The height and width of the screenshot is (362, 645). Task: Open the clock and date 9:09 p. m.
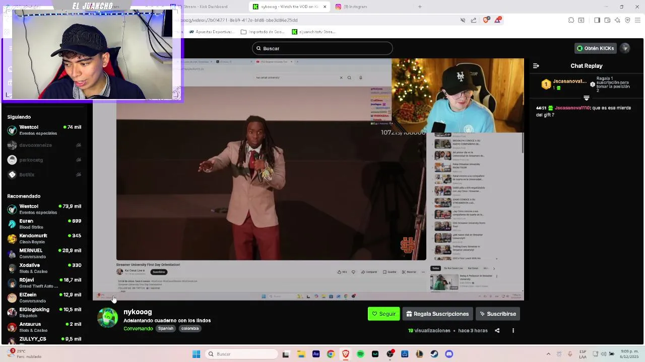630,354
